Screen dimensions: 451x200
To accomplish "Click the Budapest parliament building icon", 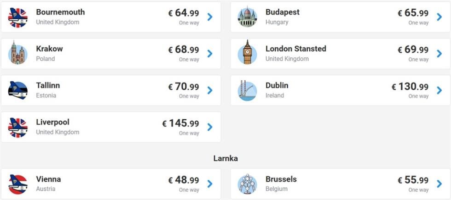I will point(247,17).
